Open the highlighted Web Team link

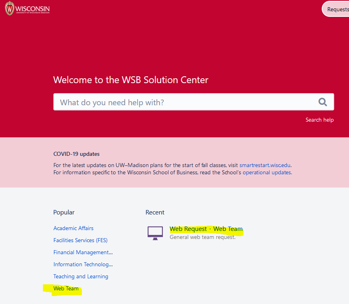(x=66, y=288)
